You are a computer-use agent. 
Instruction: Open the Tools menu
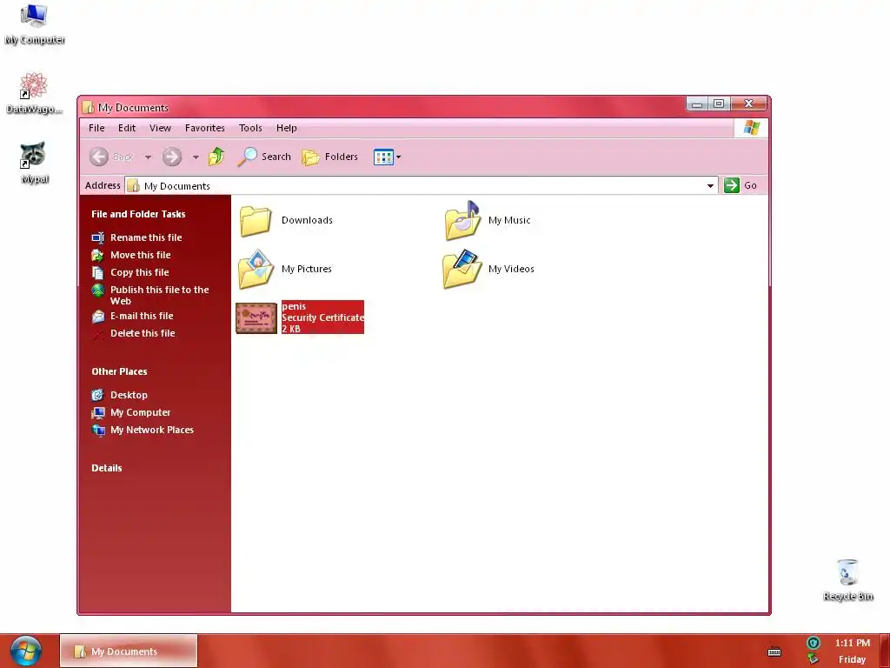tap(250, 128)
